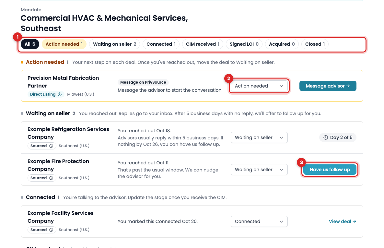Click the orange Action needed section heading
The image size is (384, 248).
tap(45, 62)
